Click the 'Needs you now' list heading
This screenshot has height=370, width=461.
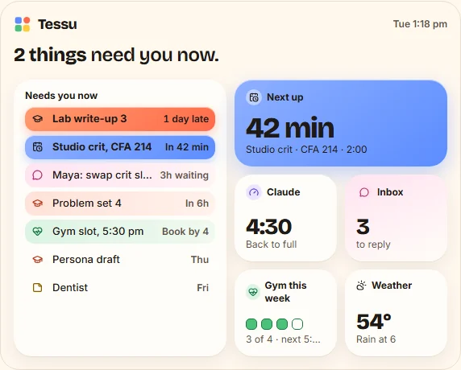[61, 96]
